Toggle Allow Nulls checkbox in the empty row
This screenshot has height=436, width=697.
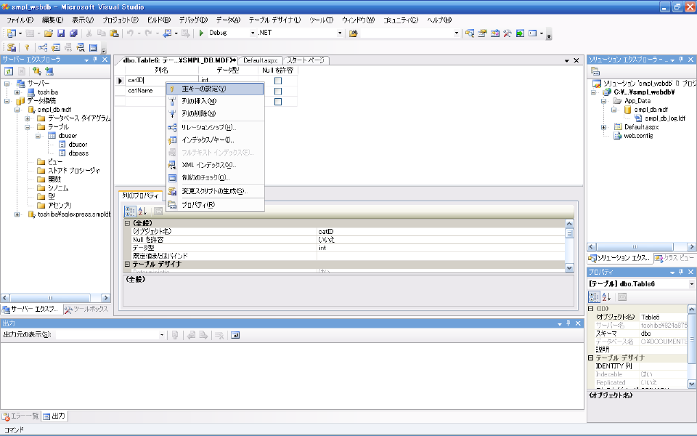[x=278, y=102]
